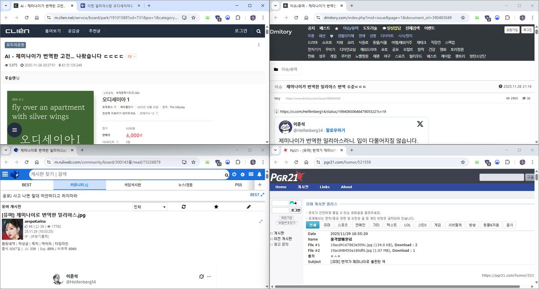Viewport: 539px width, 289px height.
Task: Bookmark the m.clien.net page with star
Action: coord(193,17)
